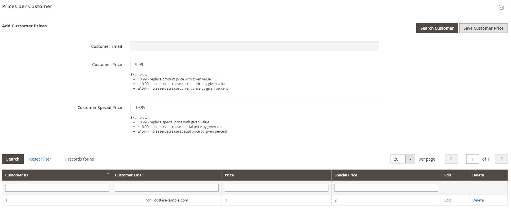
Task: Go to previous page arrow
Action: pos(451,159)
